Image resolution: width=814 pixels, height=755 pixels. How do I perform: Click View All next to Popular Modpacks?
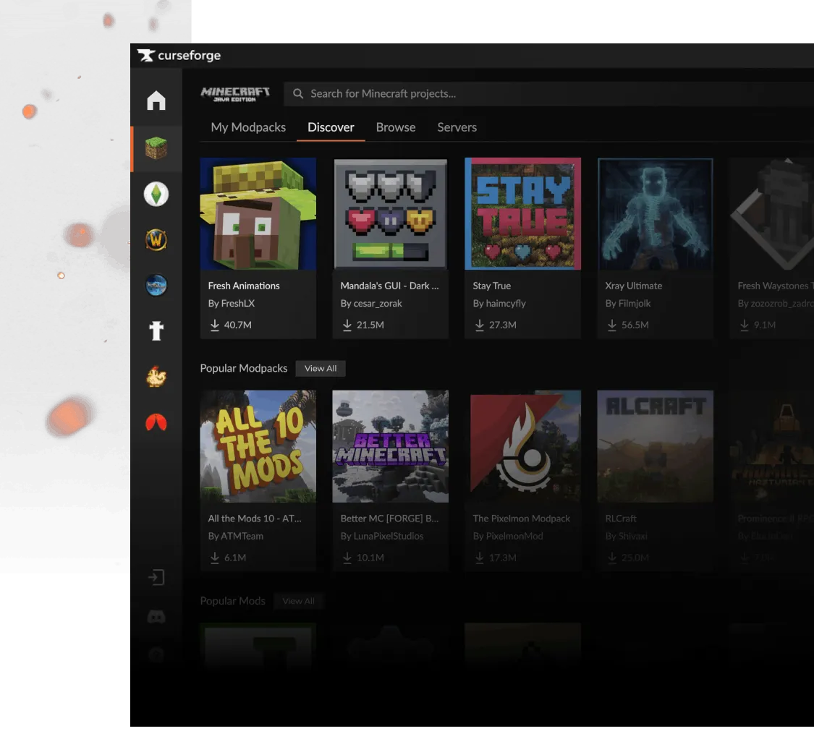point(321,368)
